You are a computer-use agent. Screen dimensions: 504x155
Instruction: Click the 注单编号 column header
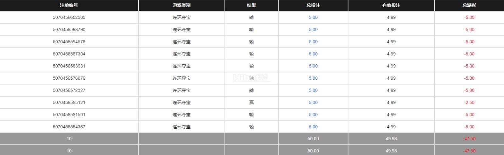(x=69, y=5)
